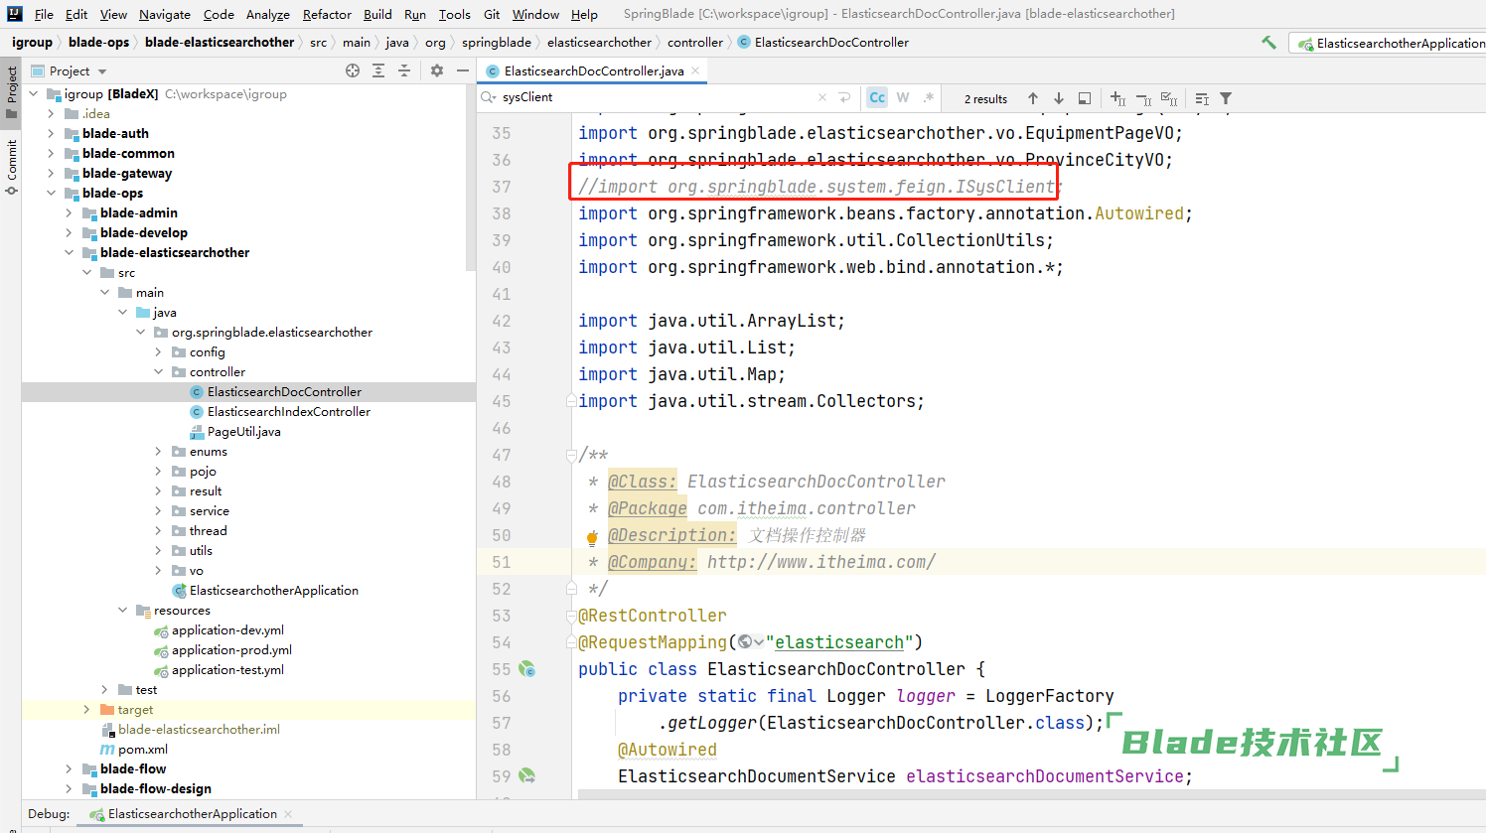This screenshot has width=1486, height=833.
Task: Open ElasticsearchotherApplication run configuration dropdown
Action: pyautogui.click(x=1390, y=43)
